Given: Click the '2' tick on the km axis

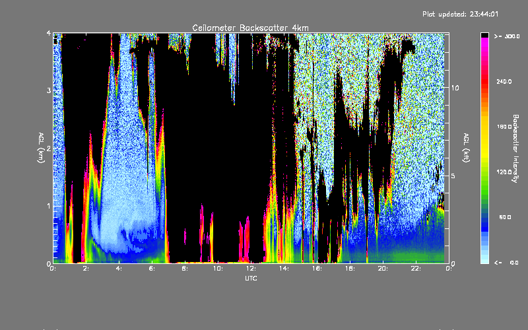Looking at the screenshot, I should [49, 148].
